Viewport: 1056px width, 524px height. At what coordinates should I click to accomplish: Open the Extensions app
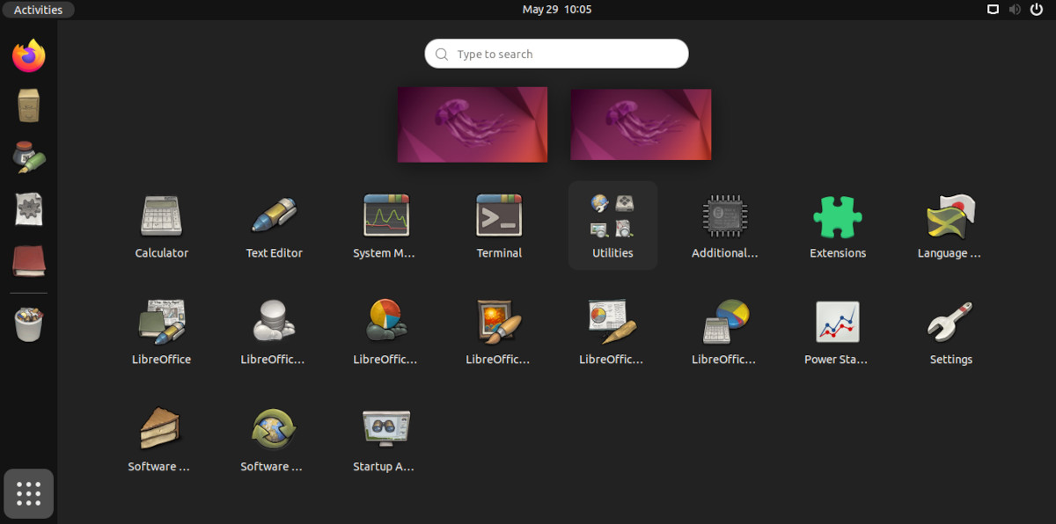pos(838,215)
